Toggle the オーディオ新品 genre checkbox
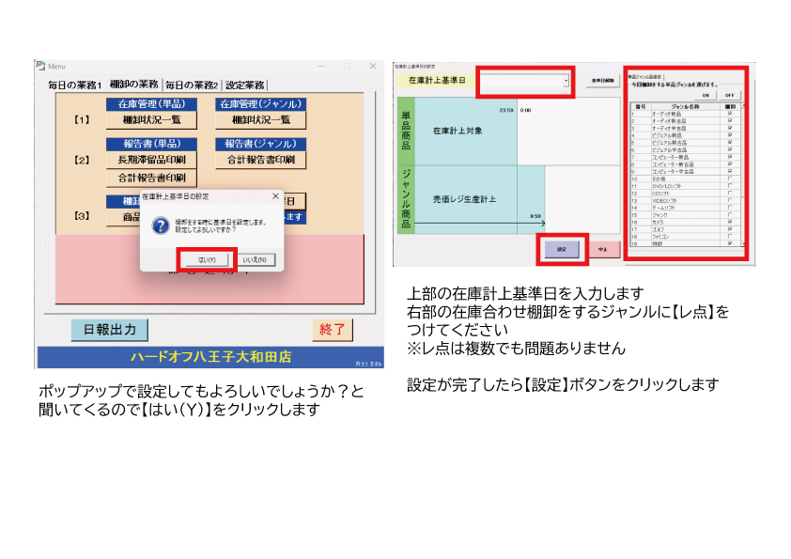Image resolution: width=791 pixels, height=559 pixels. [x=730, y=114]
